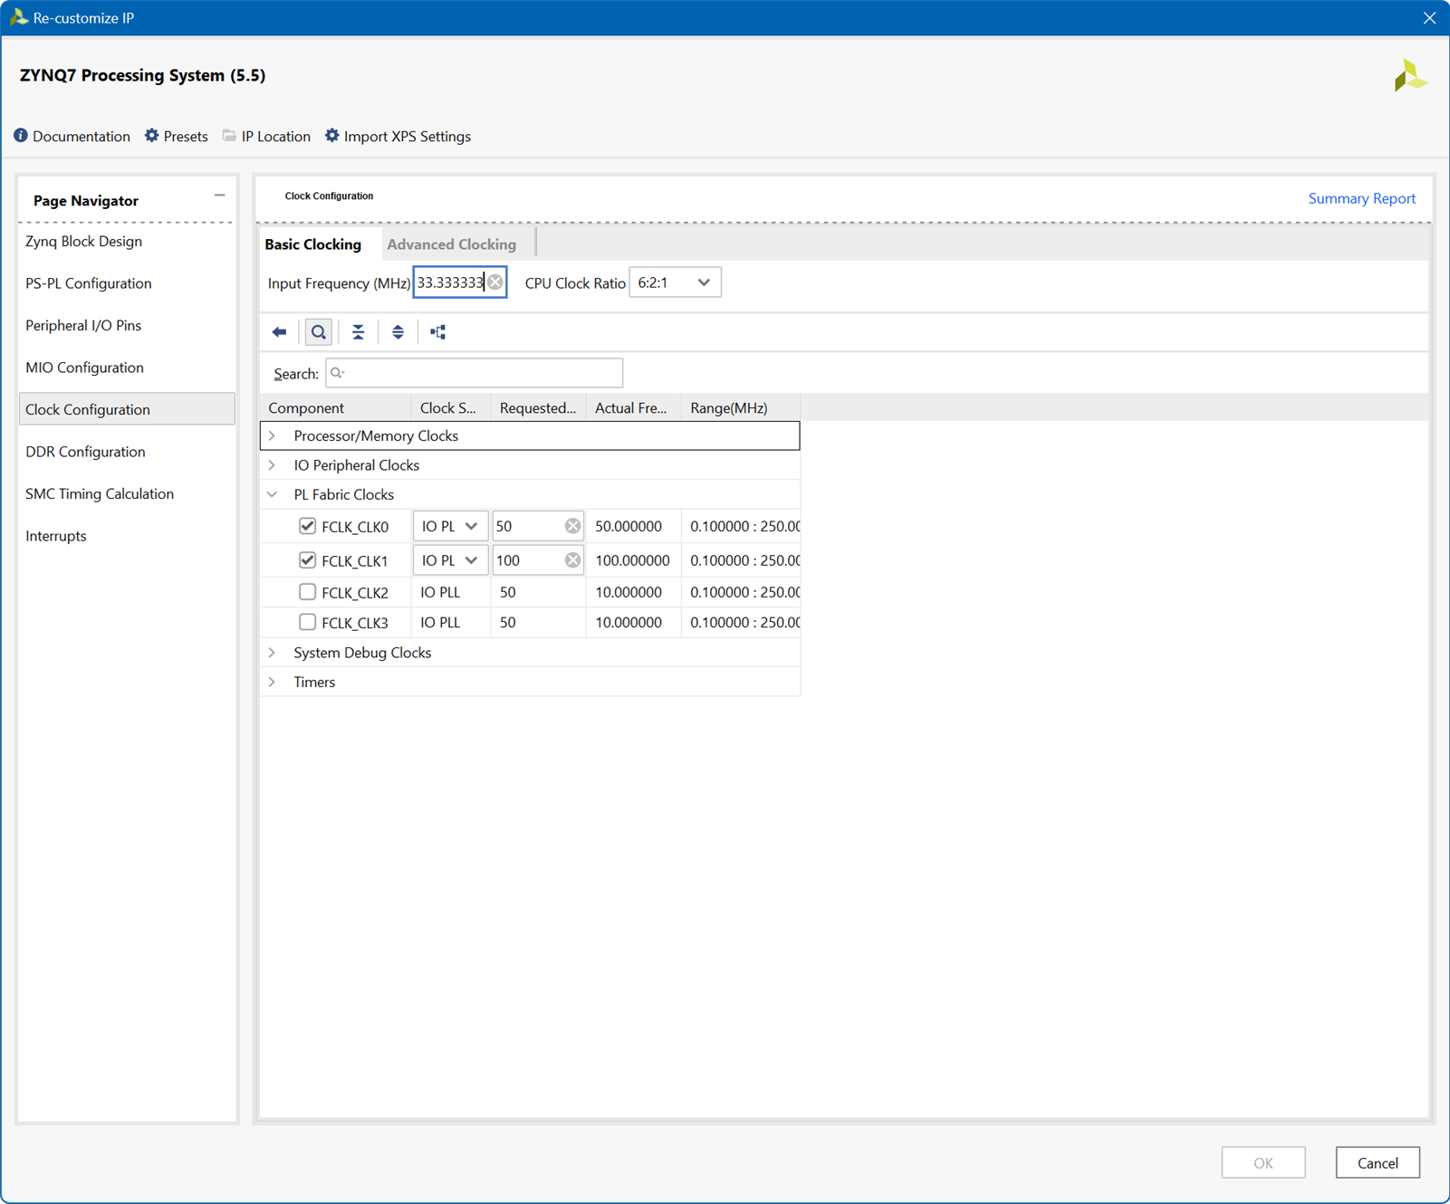Collapse PL Fabric Clocks group

tap(272, 494)
